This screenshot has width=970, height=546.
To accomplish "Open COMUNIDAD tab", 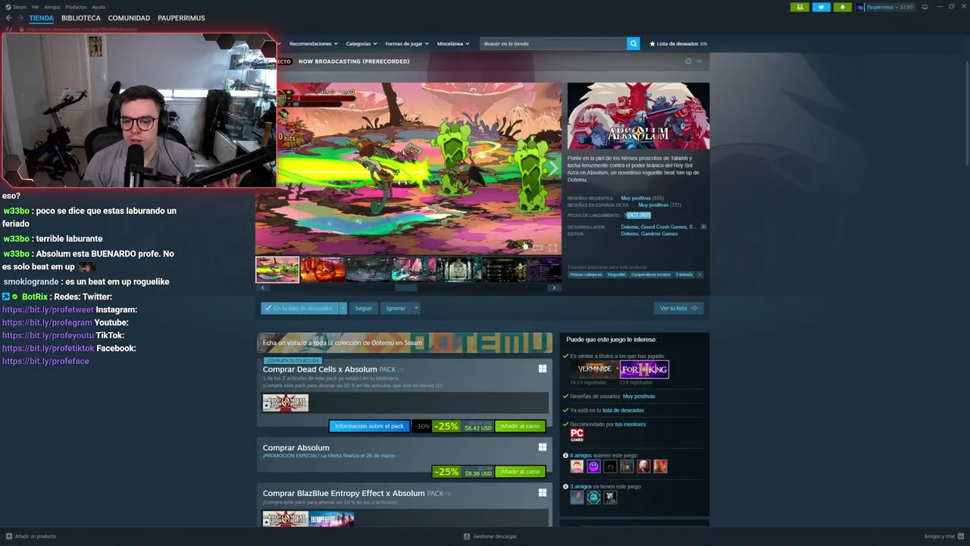I will [129, 18].
